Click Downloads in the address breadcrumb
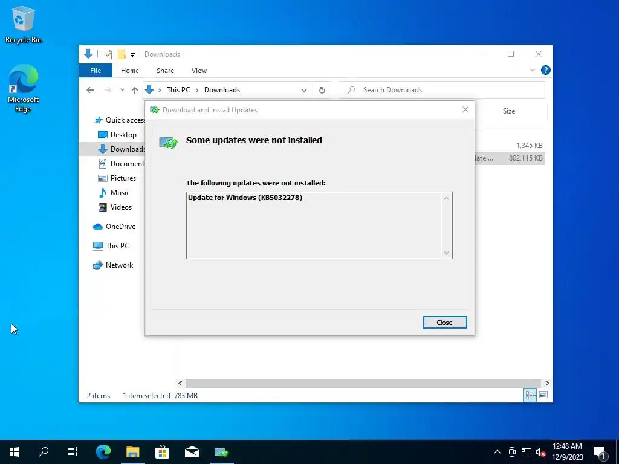The image size is (619, 464). [x=222, y=90]
